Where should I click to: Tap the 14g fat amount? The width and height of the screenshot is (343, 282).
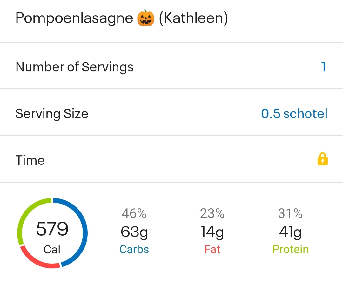pyautogui.click(x=212, y=233)
